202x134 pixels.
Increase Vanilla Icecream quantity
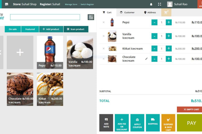169,36
